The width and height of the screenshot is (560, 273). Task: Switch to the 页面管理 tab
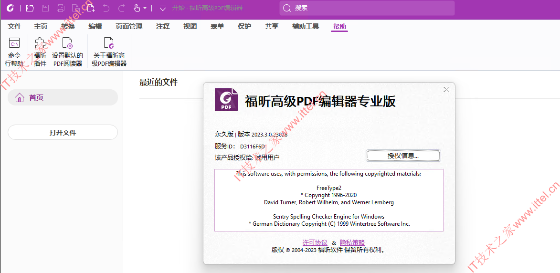(129, 26)
